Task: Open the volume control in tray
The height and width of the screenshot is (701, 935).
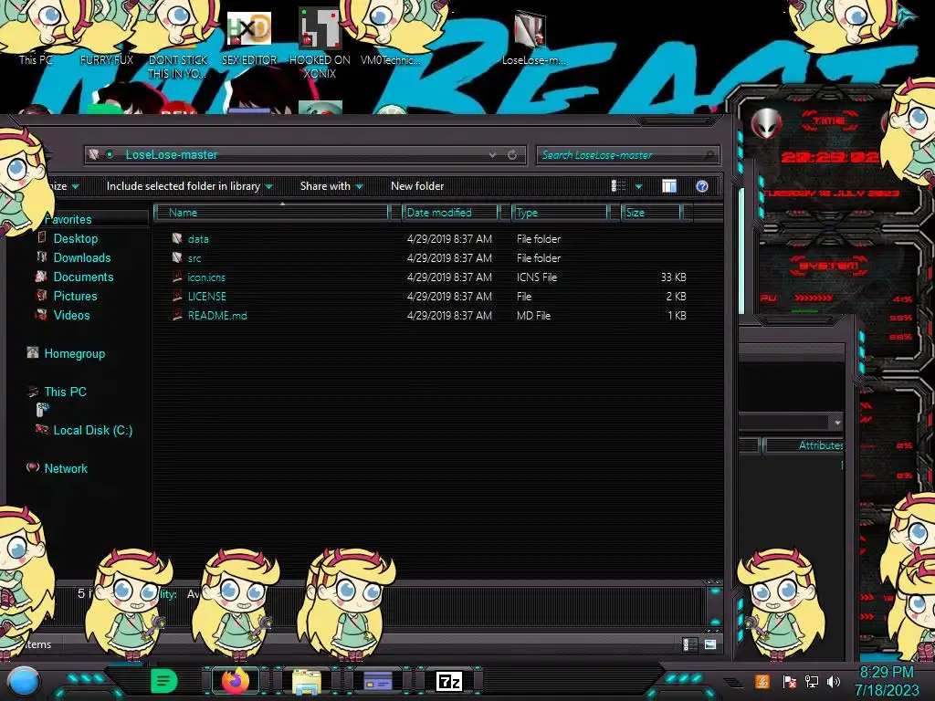Action: [834, 681]
